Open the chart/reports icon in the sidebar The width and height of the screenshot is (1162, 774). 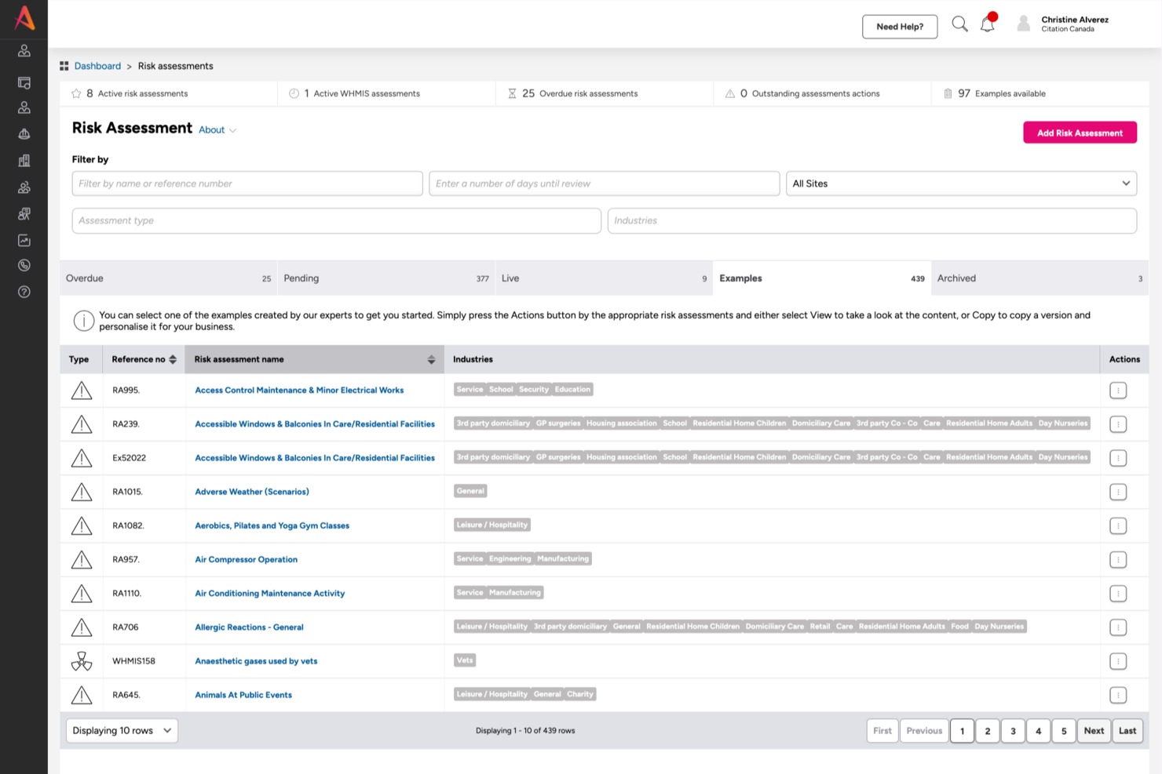(24, 240)
